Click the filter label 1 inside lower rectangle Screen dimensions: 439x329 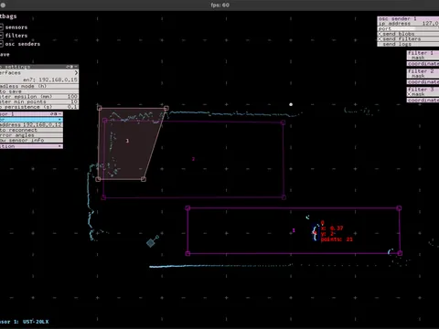pos(294,230)
